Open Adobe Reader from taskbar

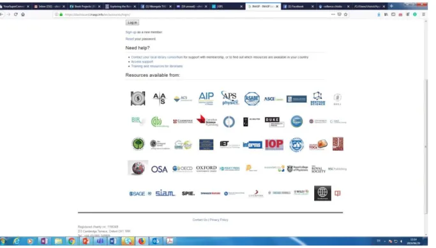point(170,241)
